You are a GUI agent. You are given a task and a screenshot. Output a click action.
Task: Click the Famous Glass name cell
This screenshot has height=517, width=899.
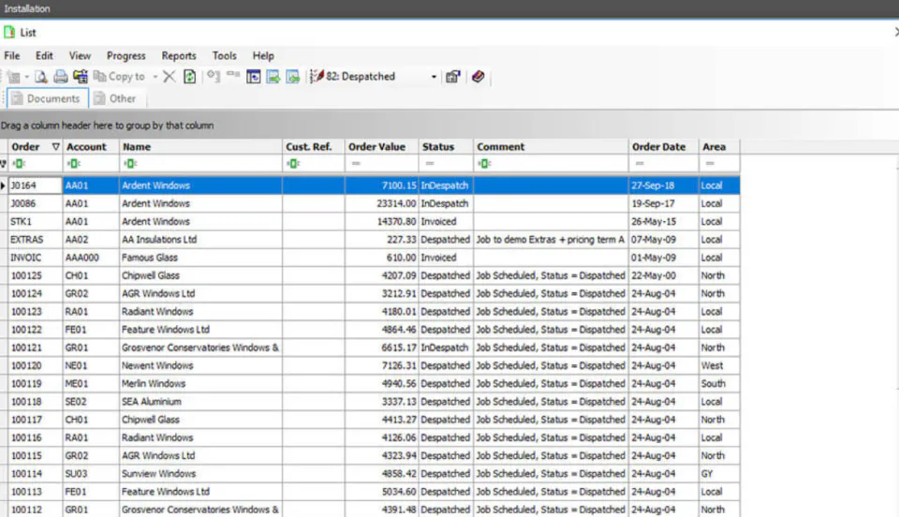(200, 258)
